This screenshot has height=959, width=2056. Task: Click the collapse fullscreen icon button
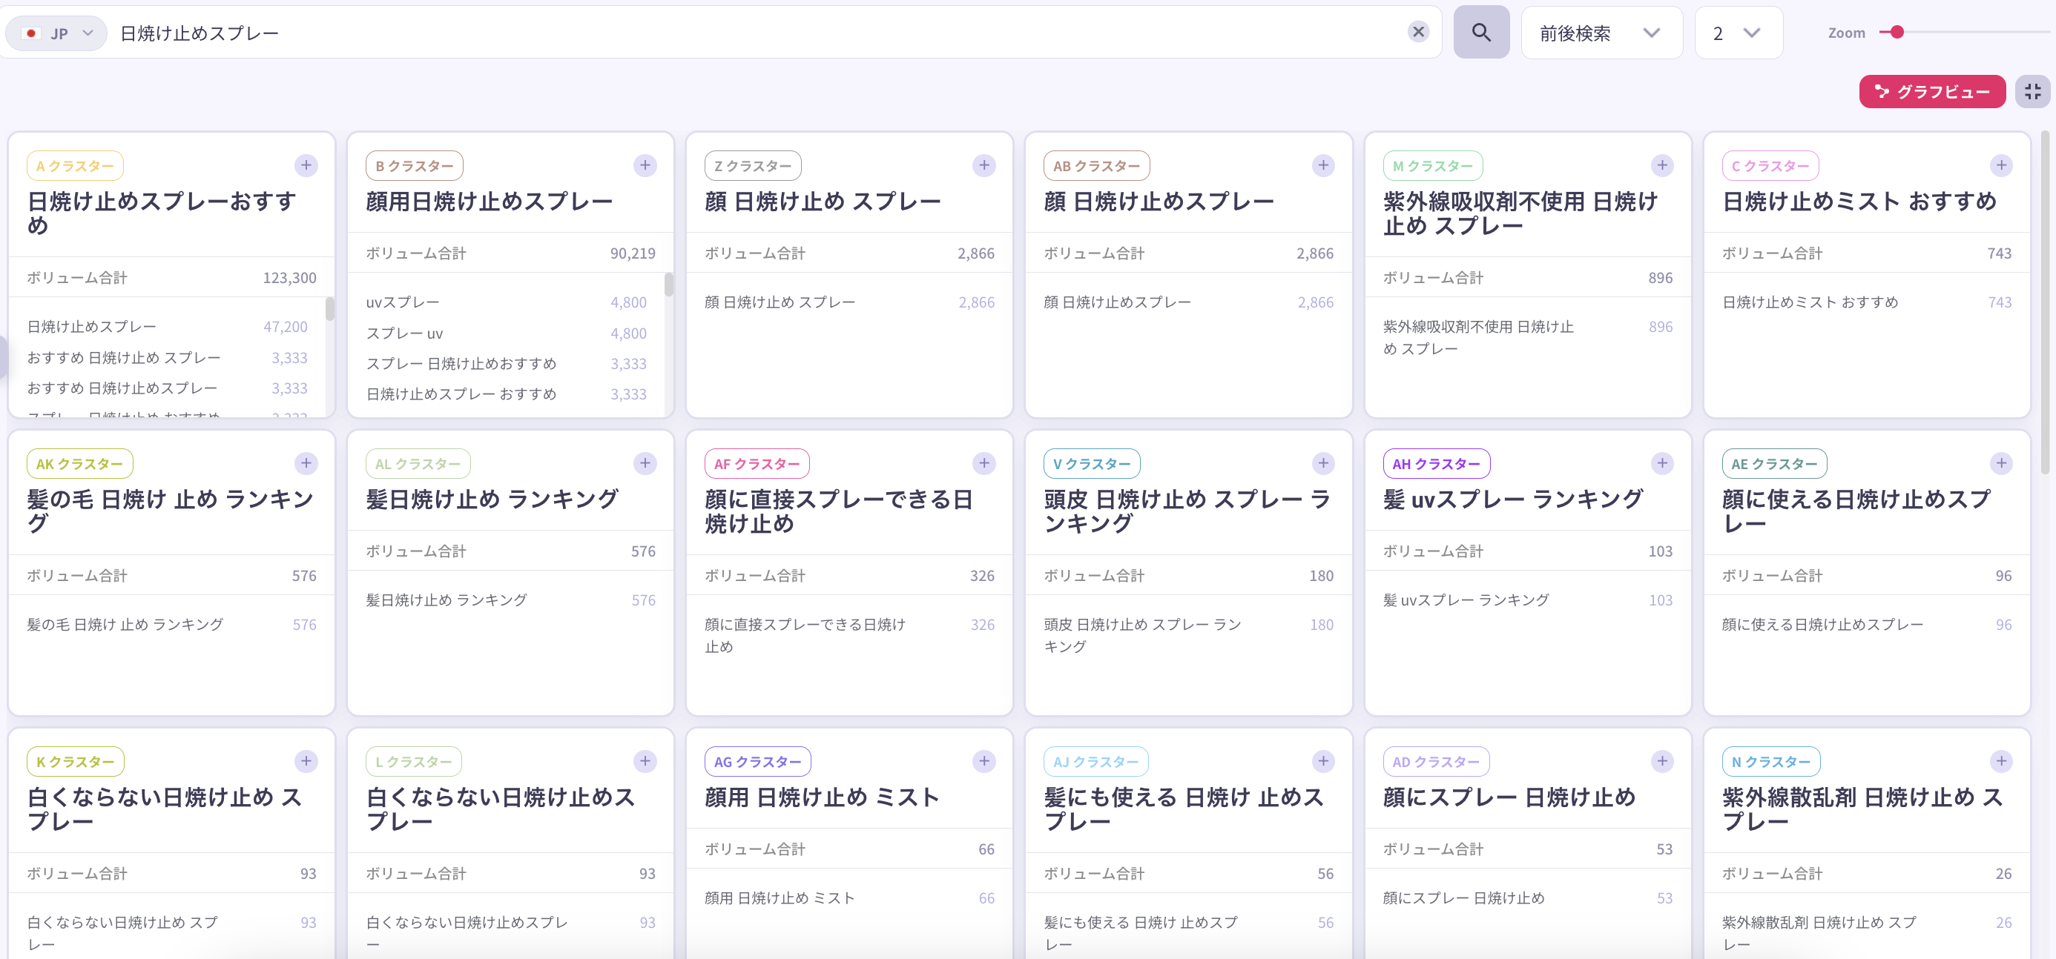click(2032, 92)
